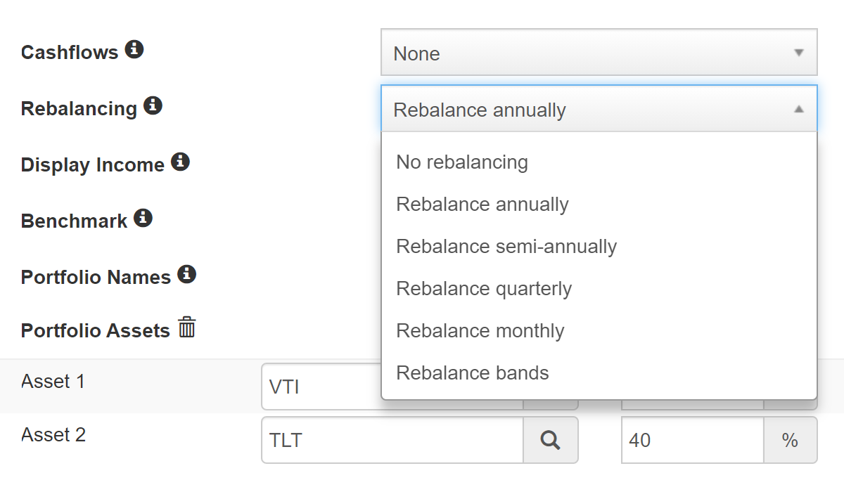
Task: Click the info icon beside Cashflows
Action: point(134,50)
